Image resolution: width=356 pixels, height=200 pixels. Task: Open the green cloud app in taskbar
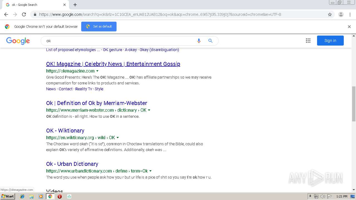[69, 196]
